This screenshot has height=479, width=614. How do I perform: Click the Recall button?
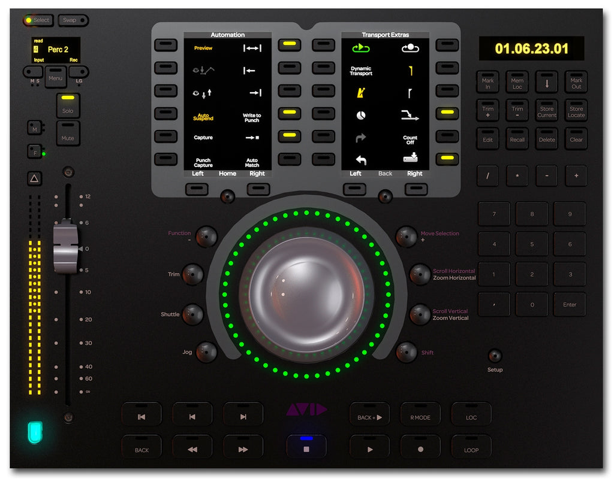point(517,138)
